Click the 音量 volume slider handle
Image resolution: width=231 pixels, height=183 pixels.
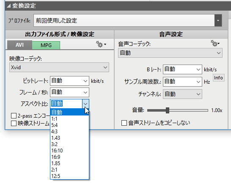coord(168,110)
